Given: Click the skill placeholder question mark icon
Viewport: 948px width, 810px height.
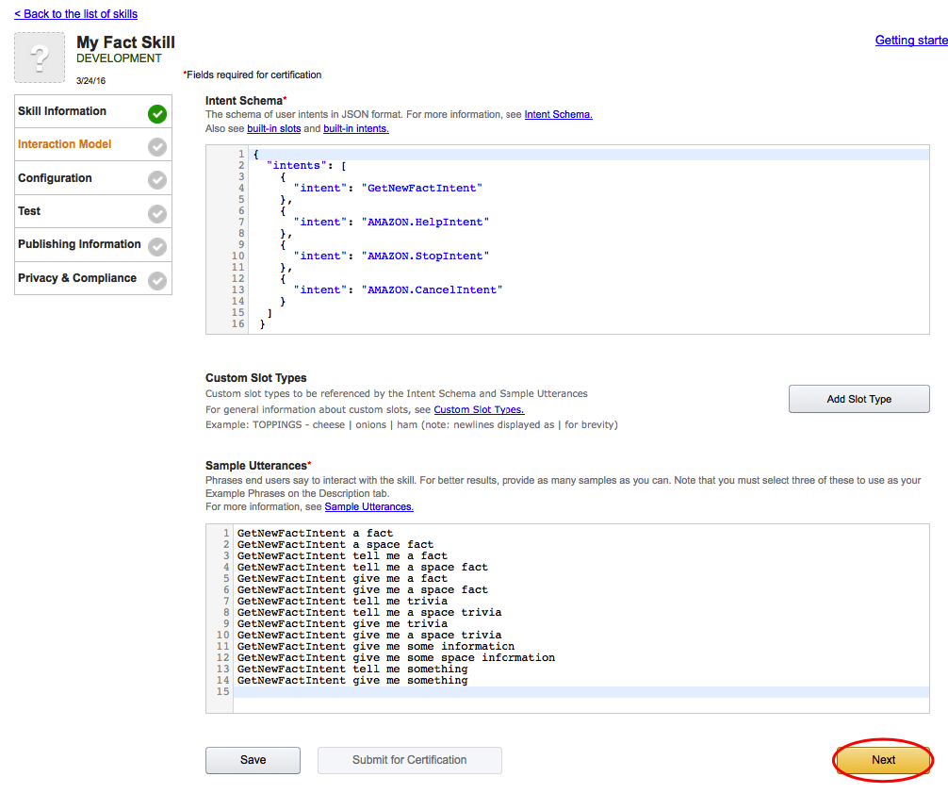Looking at the screenshot, I should (x=40, y=58).
